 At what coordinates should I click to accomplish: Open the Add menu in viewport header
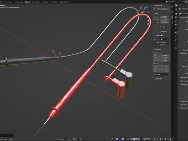(x=5, y=139)
